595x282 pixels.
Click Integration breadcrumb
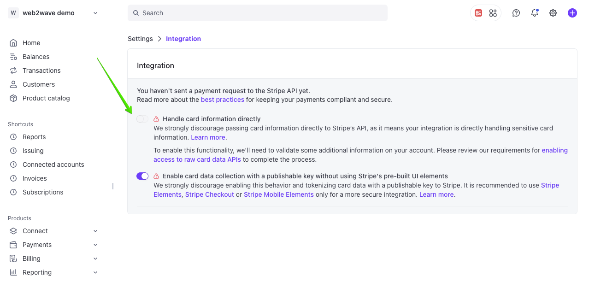pos(183,39)
